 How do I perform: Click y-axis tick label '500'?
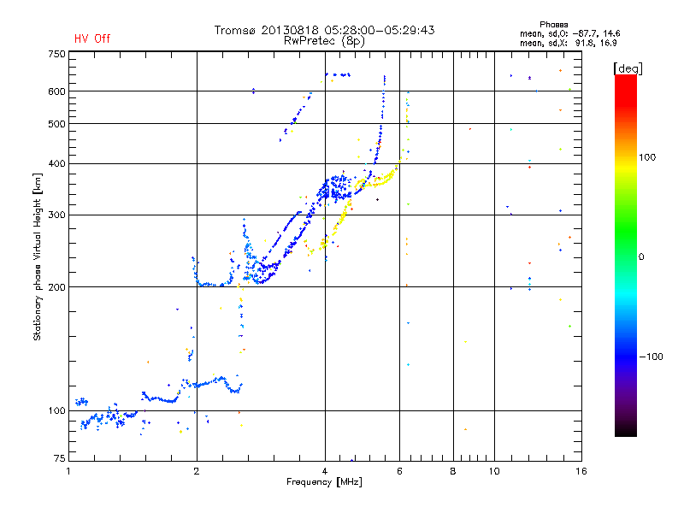[x=56, y=124]
